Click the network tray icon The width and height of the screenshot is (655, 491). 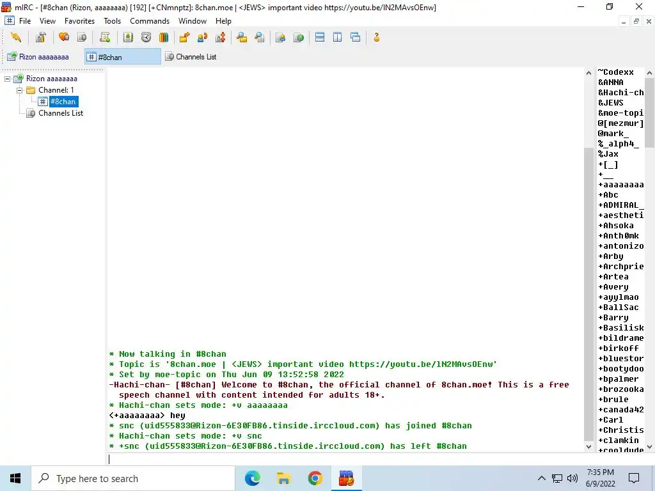tap(557, 478)
